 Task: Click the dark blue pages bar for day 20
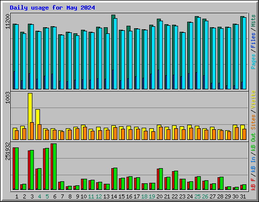click(158, 79)
